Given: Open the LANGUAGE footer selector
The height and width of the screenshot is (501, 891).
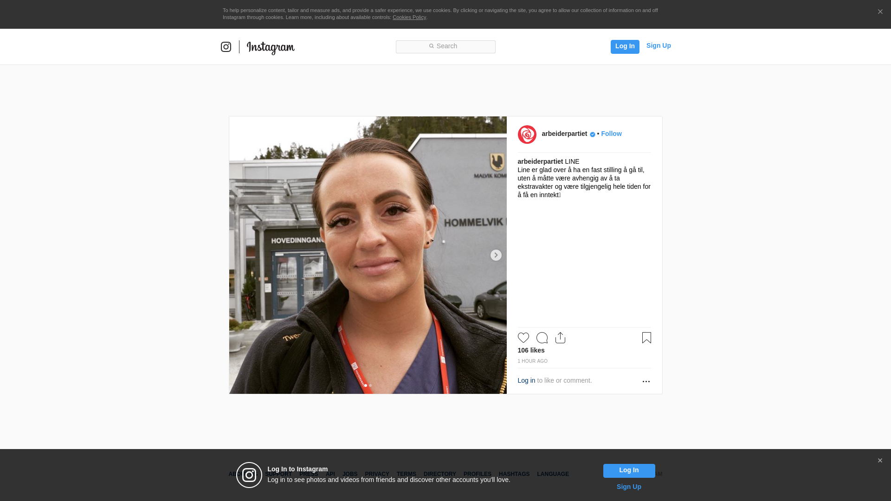Looking at the screenshot, I should point(553,474).
